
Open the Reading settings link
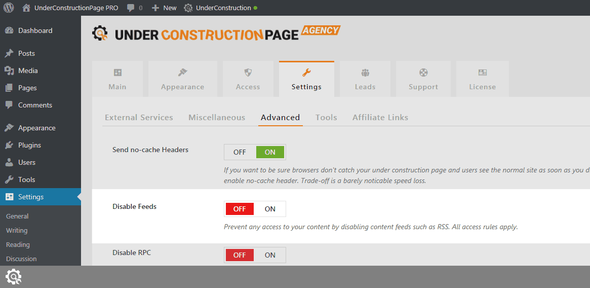pos(18,244)
